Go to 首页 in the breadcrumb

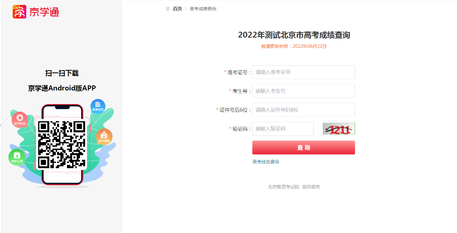(177, 9)
